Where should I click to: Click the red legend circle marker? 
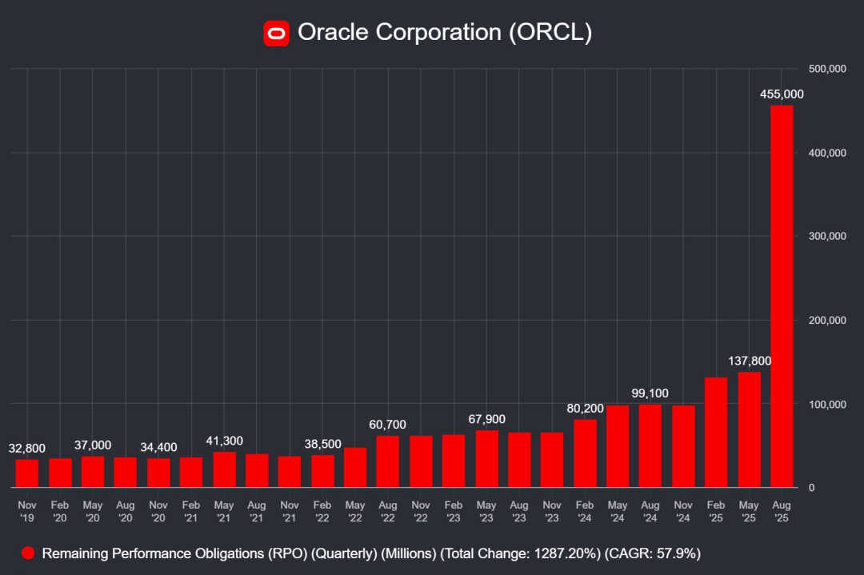point(29,553)
